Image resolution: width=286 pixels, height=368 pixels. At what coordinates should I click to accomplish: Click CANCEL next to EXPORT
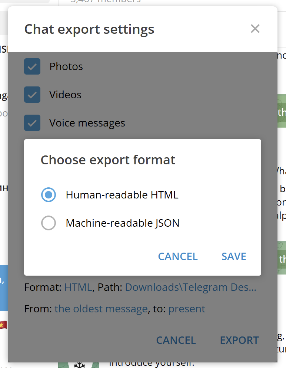coord(176,340)
